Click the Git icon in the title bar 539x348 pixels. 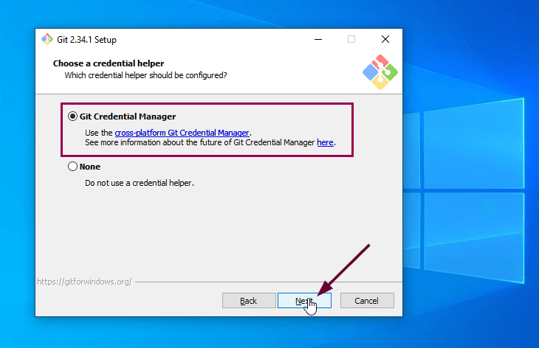(x=47, y=40)
